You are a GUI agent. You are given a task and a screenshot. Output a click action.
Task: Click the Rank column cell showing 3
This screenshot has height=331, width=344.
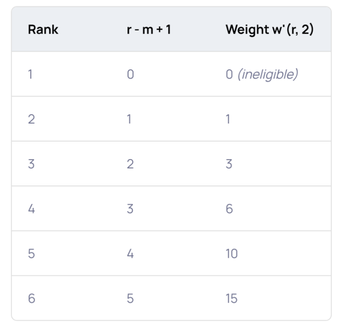(31, 165)
